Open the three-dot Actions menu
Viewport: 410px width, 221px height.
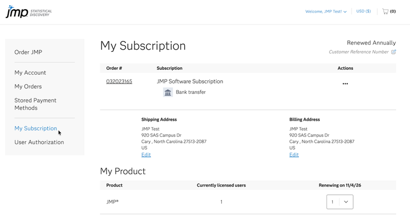click(345, 83)
